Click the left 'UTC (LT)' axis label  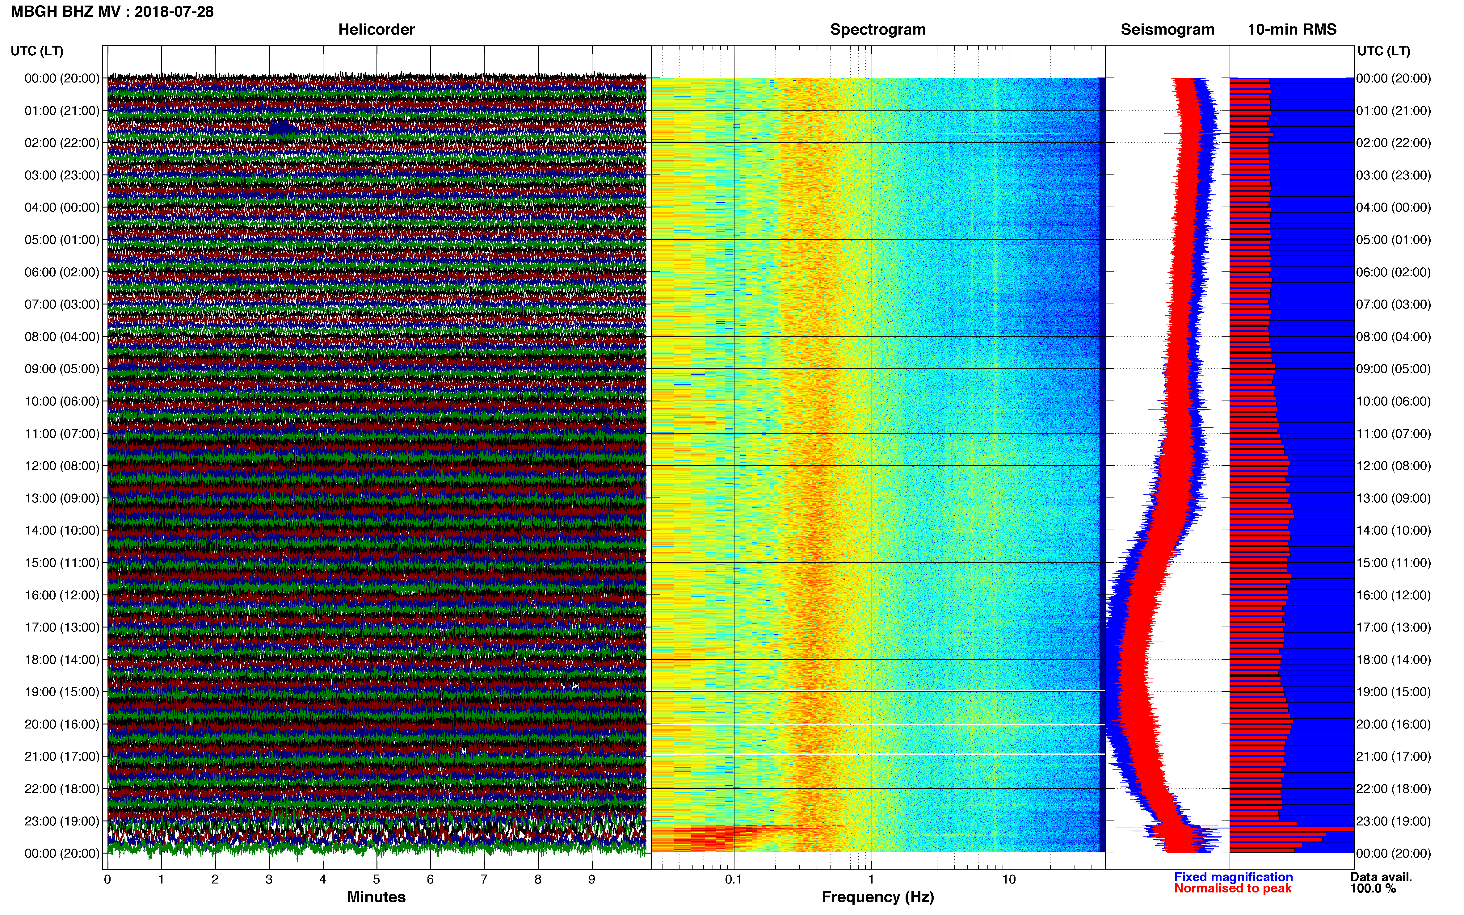(37, 51)
